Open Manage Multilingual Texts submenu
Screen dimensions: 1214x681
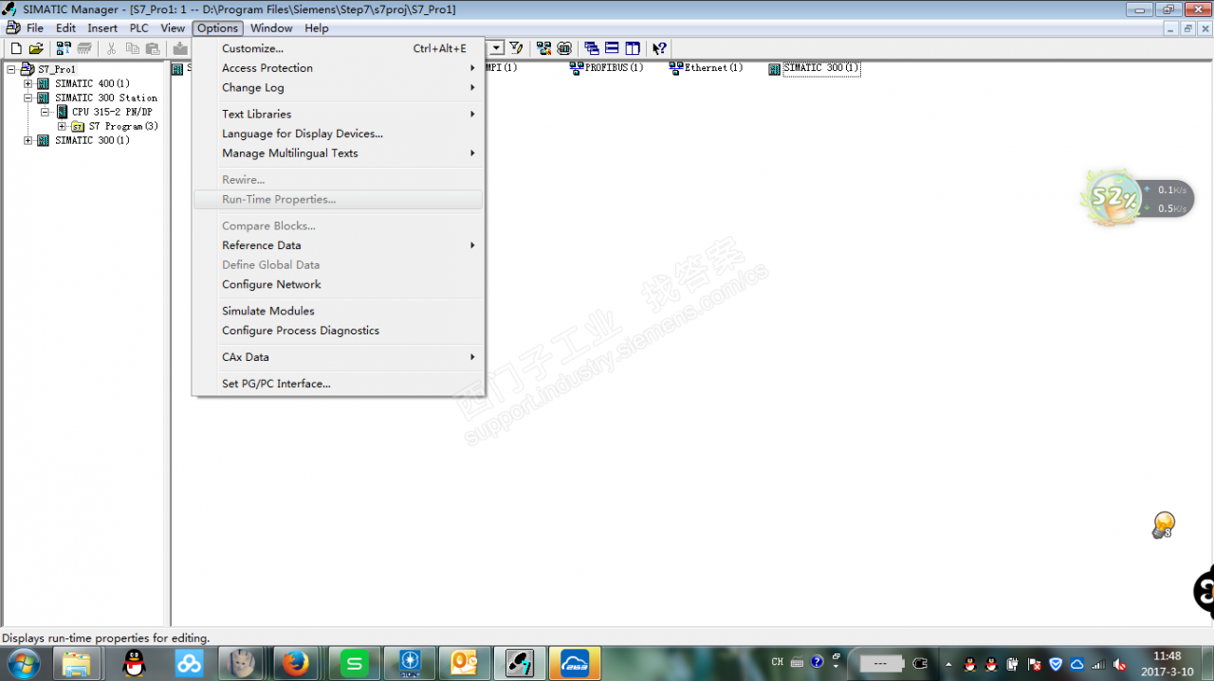pos(338,153)
